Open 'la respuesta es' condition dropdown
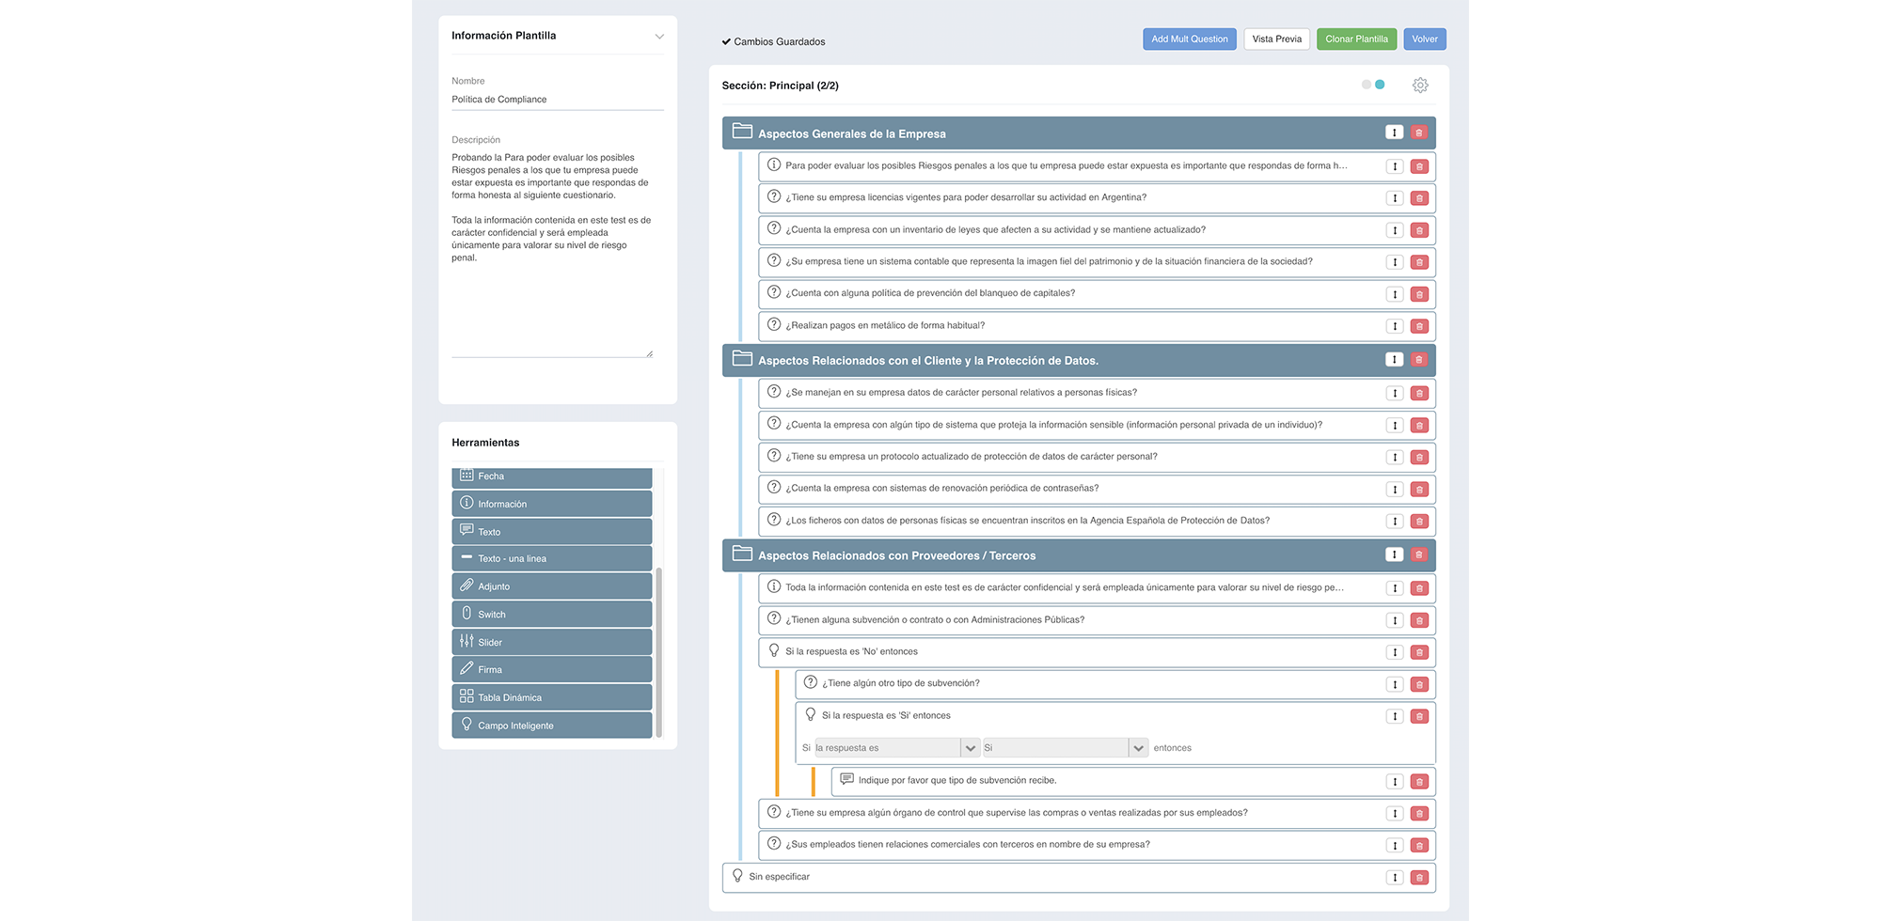Image resolution: width=1881 pixels, height=921 pixels. coord(897,748)
